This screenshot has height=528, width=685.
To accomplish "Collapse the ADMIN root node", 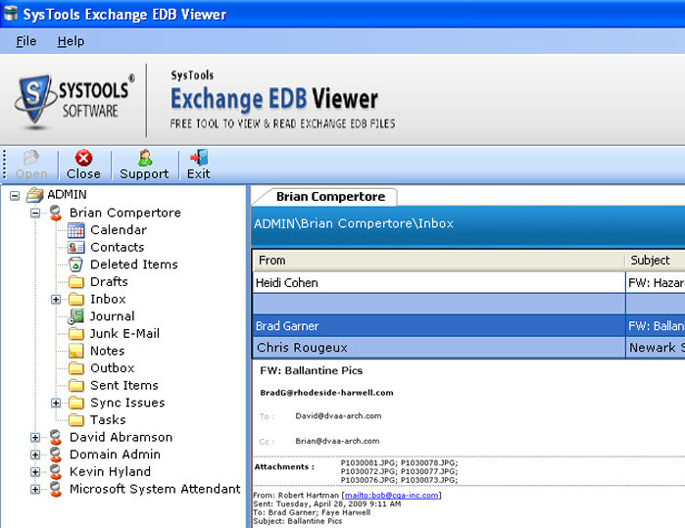I will click(x=15, y=195).
